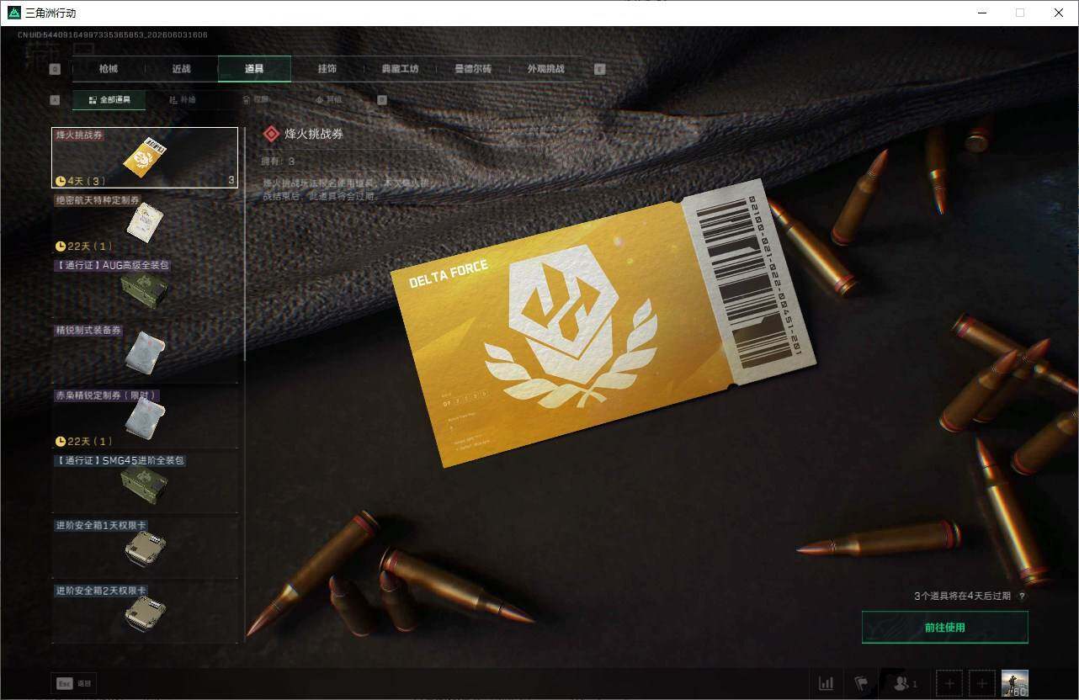This screenshot has width=1079, height=700.
Task: Click the 4天（3）expiry label on 烽火挑战券
Action: 82,181
